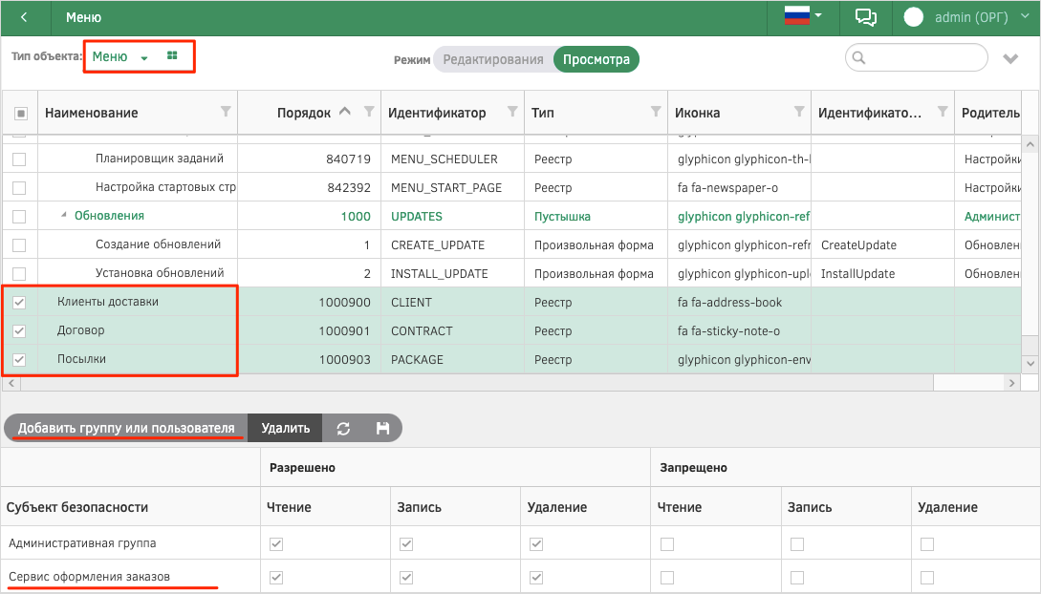Viewport: 1041px width, 594px height.
Task: Click the InstallUpdate identifier value
Action: pyautogui.click(x=857, y=274)
